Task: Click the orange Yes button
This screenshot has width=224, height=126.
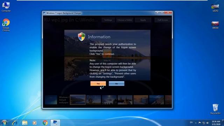Action: click(98, 84)
